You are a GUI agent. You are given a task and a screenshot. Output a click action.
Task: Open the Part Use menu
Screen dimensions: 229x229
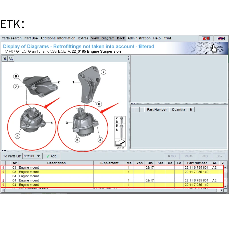[31, 38]
